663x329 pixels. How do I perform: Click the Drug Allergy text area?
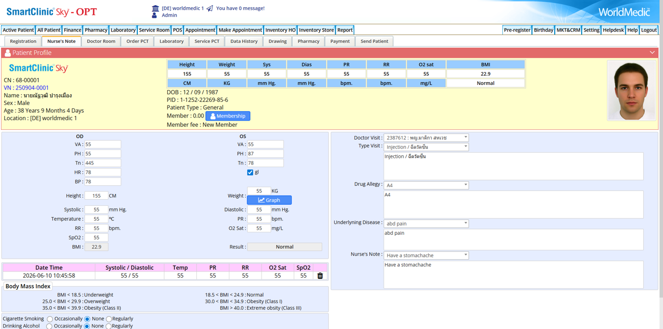tap(513, 204)
